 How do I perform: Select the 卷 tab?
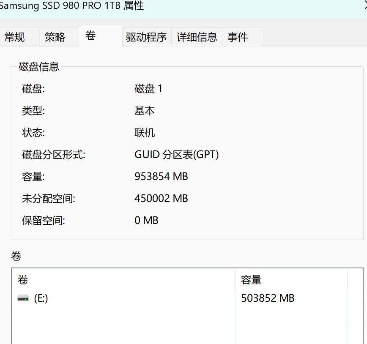click(100, 36)
